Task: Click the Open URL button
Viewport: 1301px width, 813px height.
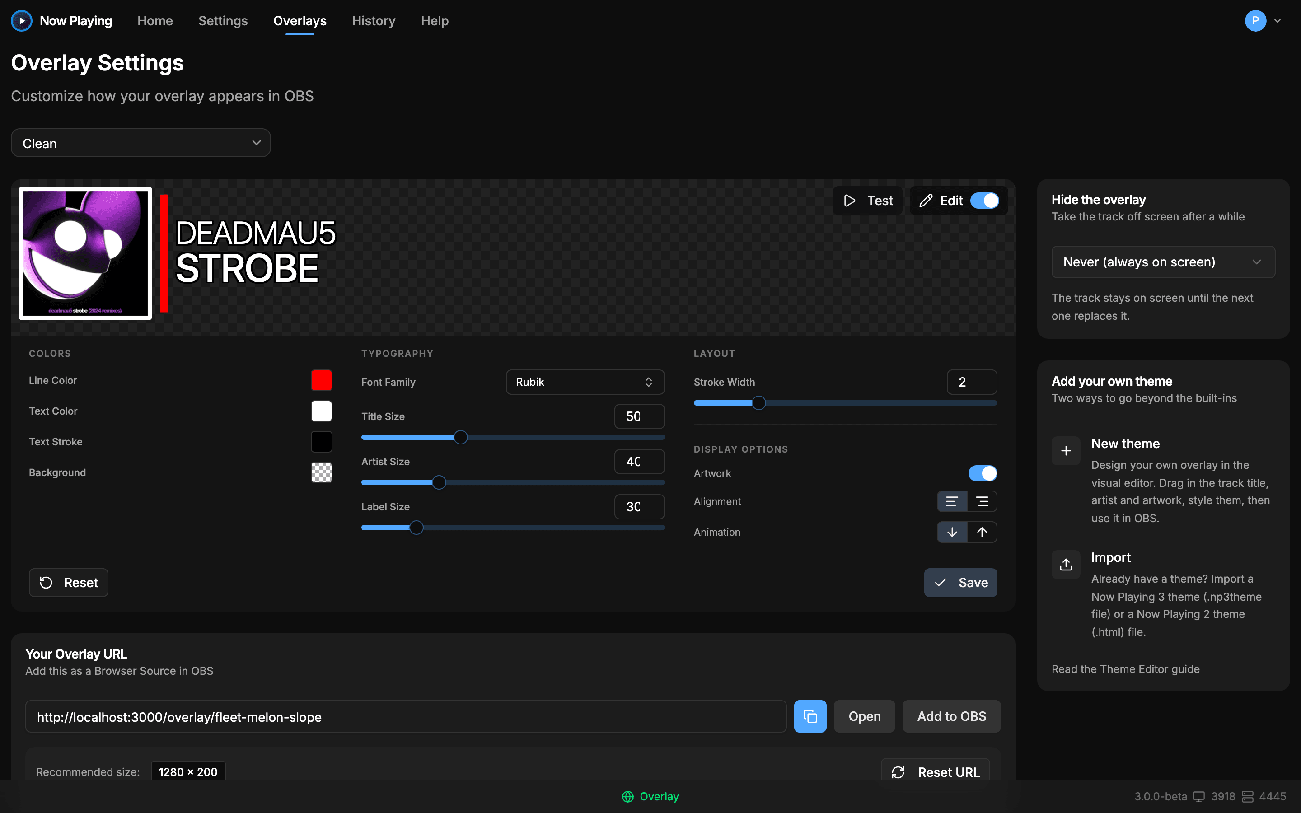Action: click(x=864, y=716)
